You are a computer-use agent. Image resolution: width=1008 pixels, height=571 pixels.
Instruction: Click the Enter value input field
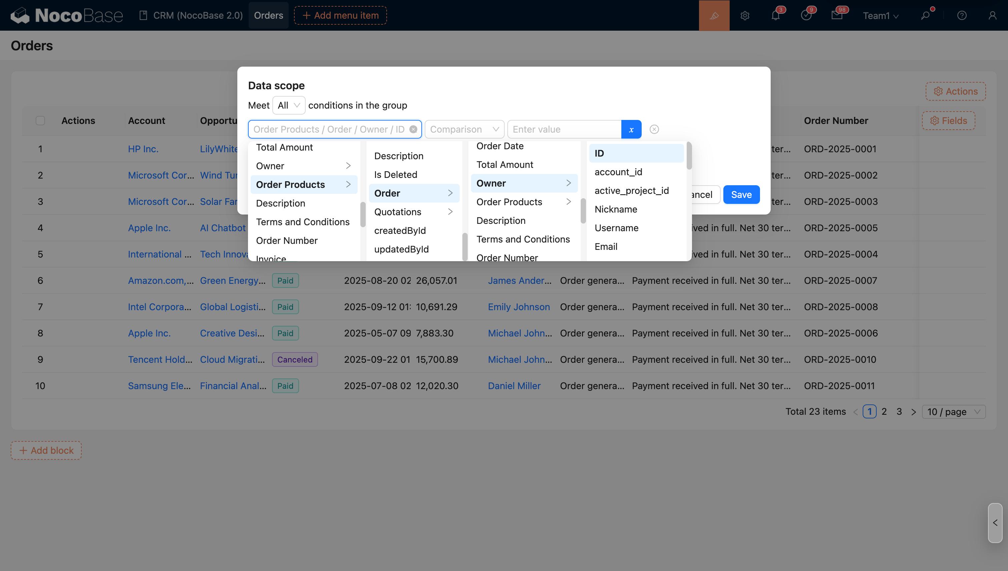tap(564, 129)
